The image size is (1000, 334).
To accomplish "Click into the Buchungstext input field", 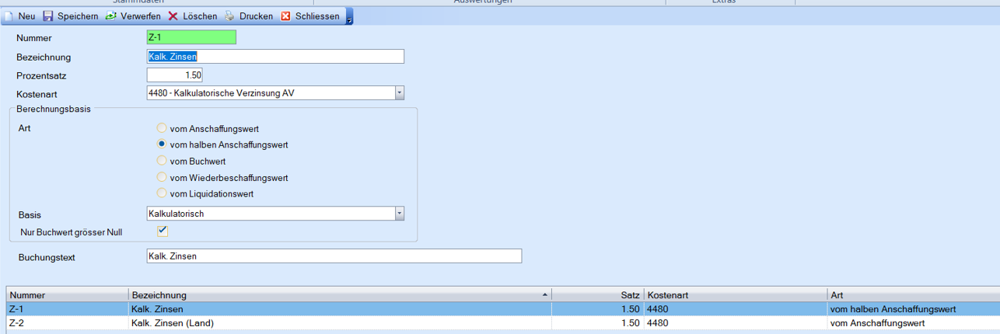I will pyautogui.click(x=334, y=256).
